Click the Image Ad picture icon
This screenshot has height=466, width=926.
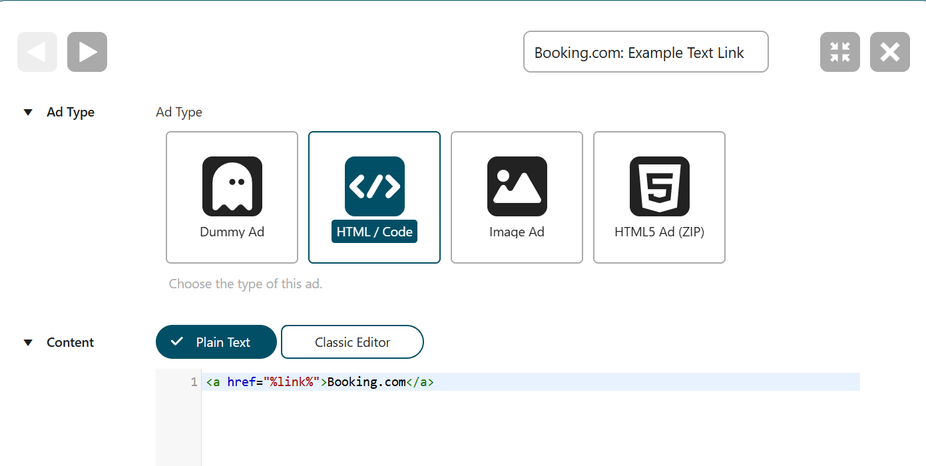pyautogui.click(x=517, y=186)
